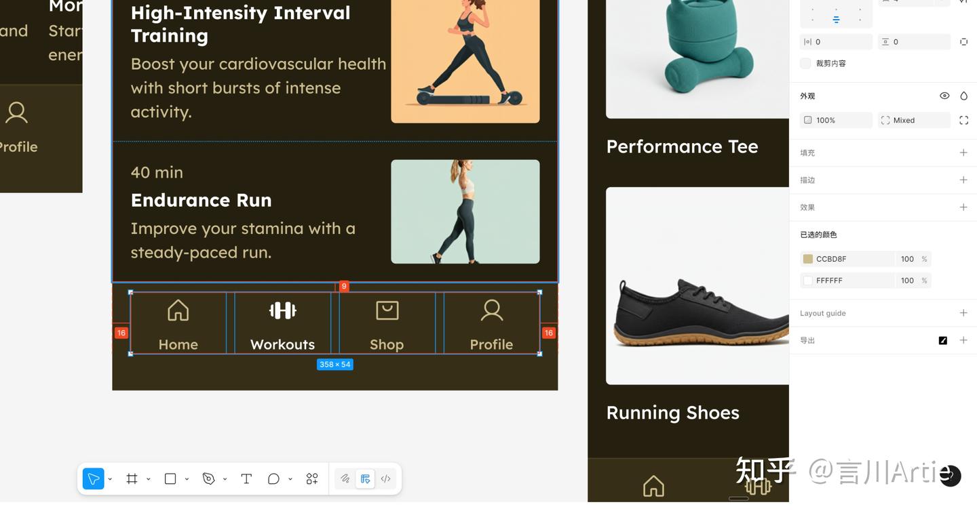977x511 pixels.
Task: Open the Move tool dropdown arrow
Action: click(x=110, y=479)
